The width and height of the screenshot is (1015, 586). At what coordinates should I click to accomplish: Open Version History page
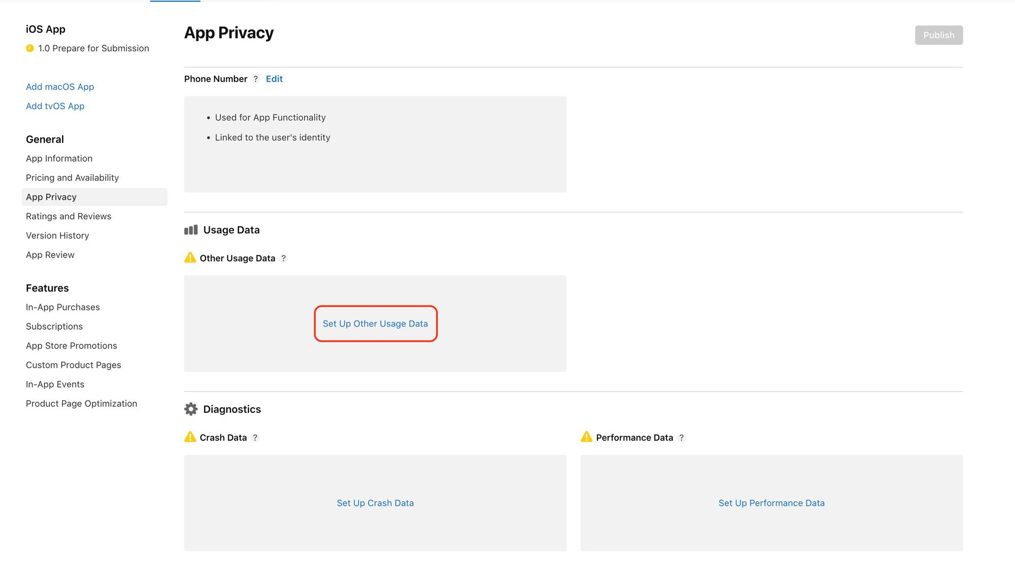[57, 236]
